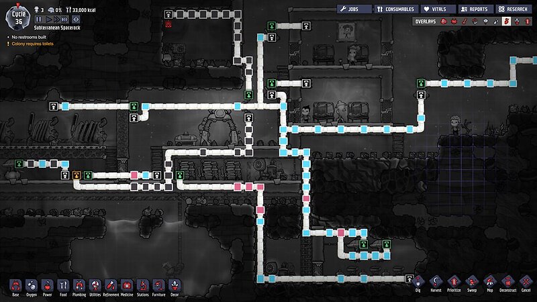Set the fastest game speed arrows
Screen dimensions: 537x302
pyautogui.click(x=64, y=20)
